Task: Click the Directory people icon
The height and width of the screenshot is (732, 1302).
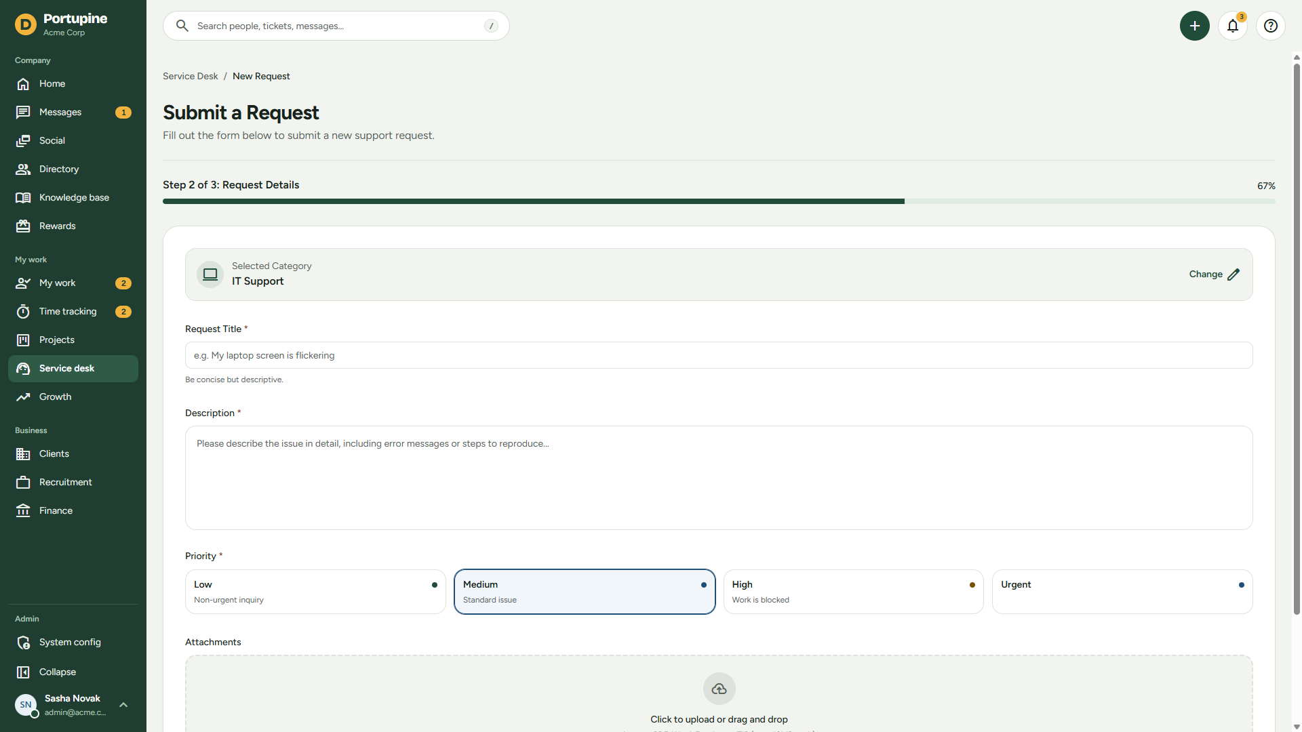Action: (23, 169)
